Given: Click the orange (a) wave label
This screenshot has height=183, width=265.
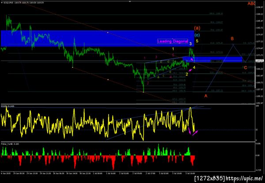Looking at the screenshot, I should click(x=197, y=28).
